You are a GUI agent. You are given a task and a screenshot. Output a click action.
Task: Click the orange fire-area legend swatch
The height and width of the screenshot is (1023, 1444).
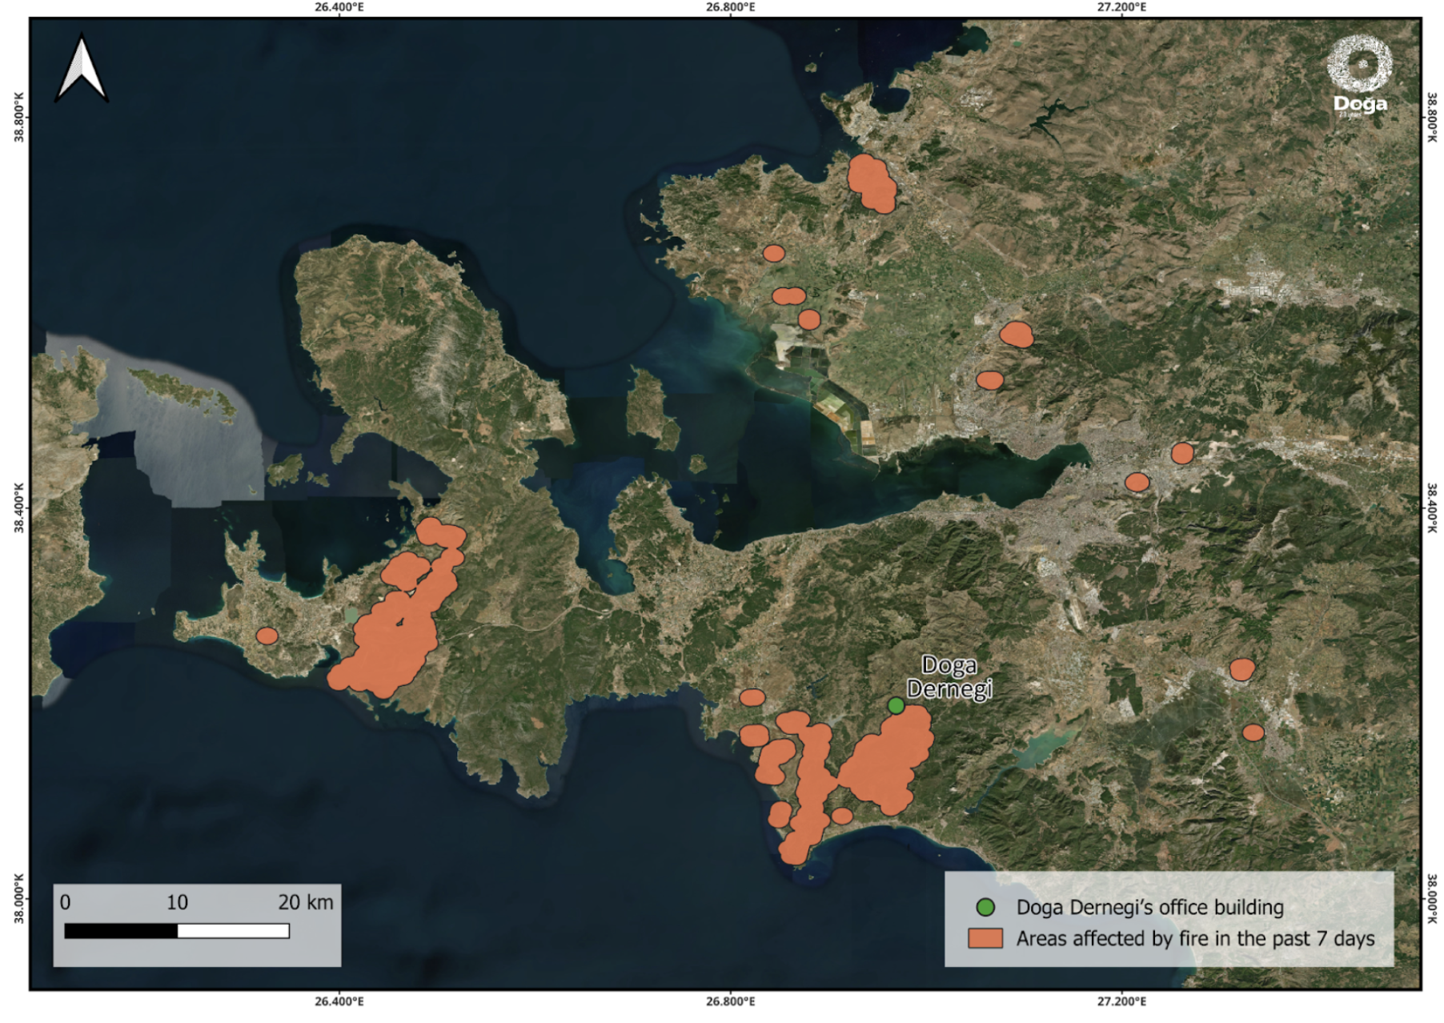tap(985, 938)
